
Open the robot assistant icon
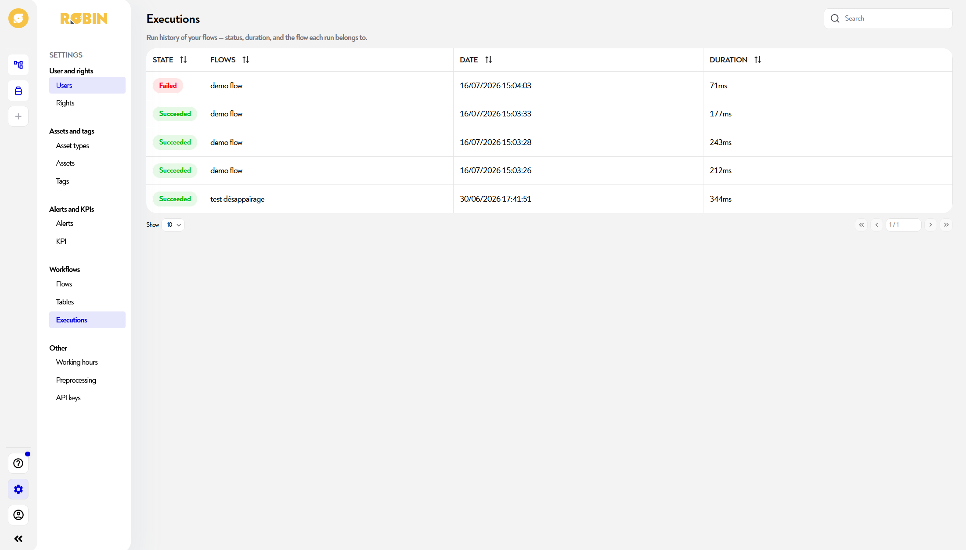[x=18, y=91]
